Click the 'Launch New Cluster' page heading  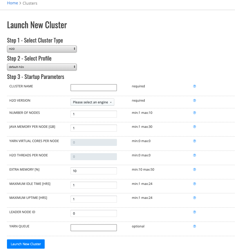pos(37,25)
